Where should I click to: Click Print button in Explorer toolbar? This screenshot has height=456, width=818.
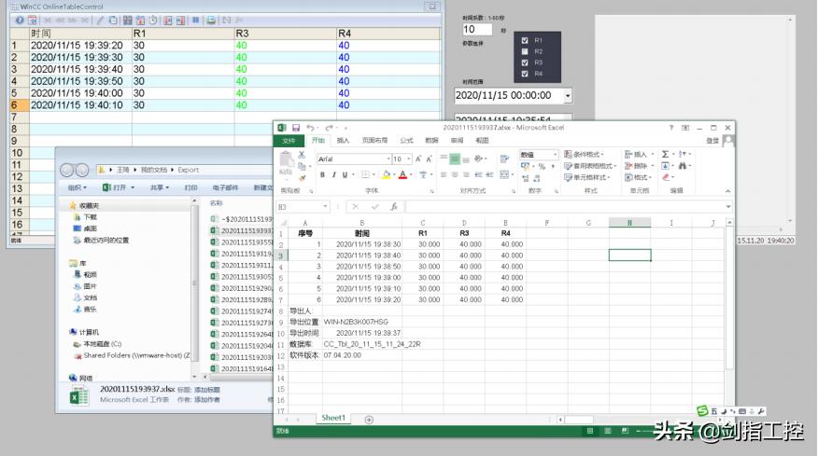click(x=190, y=187)
